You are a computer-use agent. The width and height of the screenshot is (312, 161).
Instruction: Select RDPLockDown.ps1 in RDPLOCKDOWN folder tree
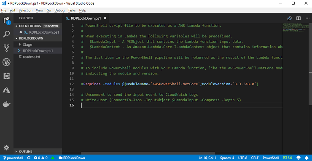(x=38, y=51)
